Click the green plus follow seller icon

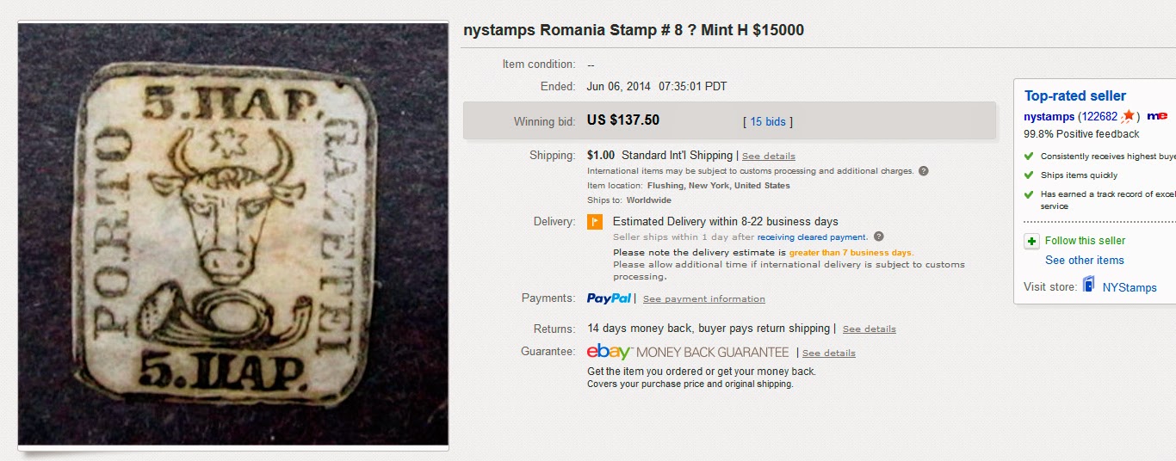coord(1031,242)
